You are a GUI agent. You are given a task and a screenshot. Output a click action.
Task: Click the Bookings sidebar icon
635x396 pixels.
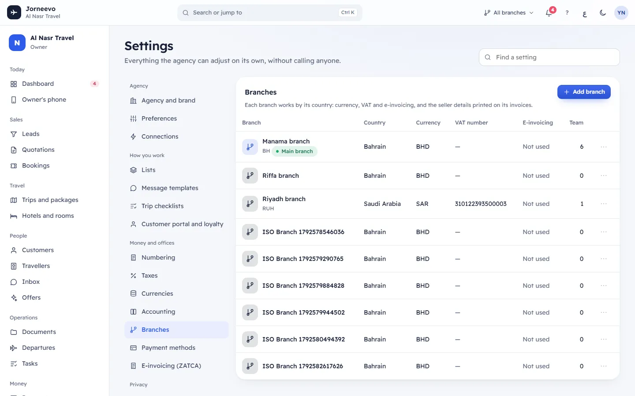14,166
